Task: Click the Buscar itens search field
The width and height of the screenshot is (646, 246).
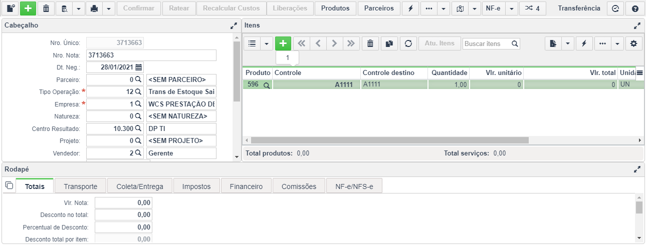Action: tap(491, 43)
